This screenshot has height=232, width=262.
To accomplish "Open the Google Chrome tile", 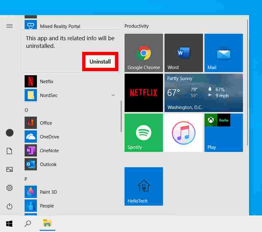I will [x=144, y=53].
